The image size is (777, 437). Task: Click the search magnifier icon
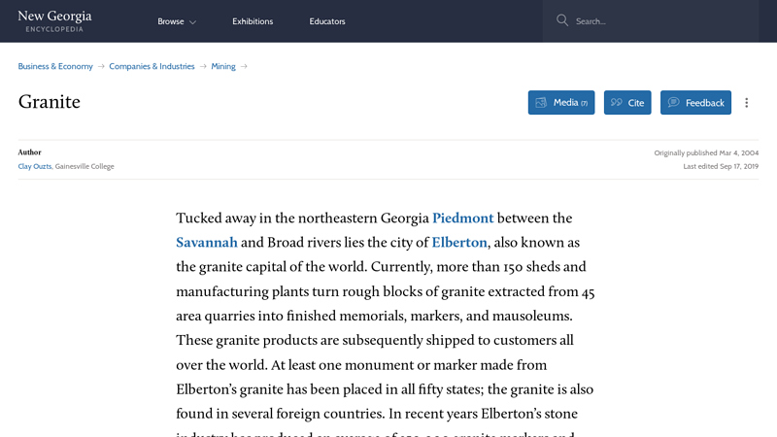click(562, 20)
